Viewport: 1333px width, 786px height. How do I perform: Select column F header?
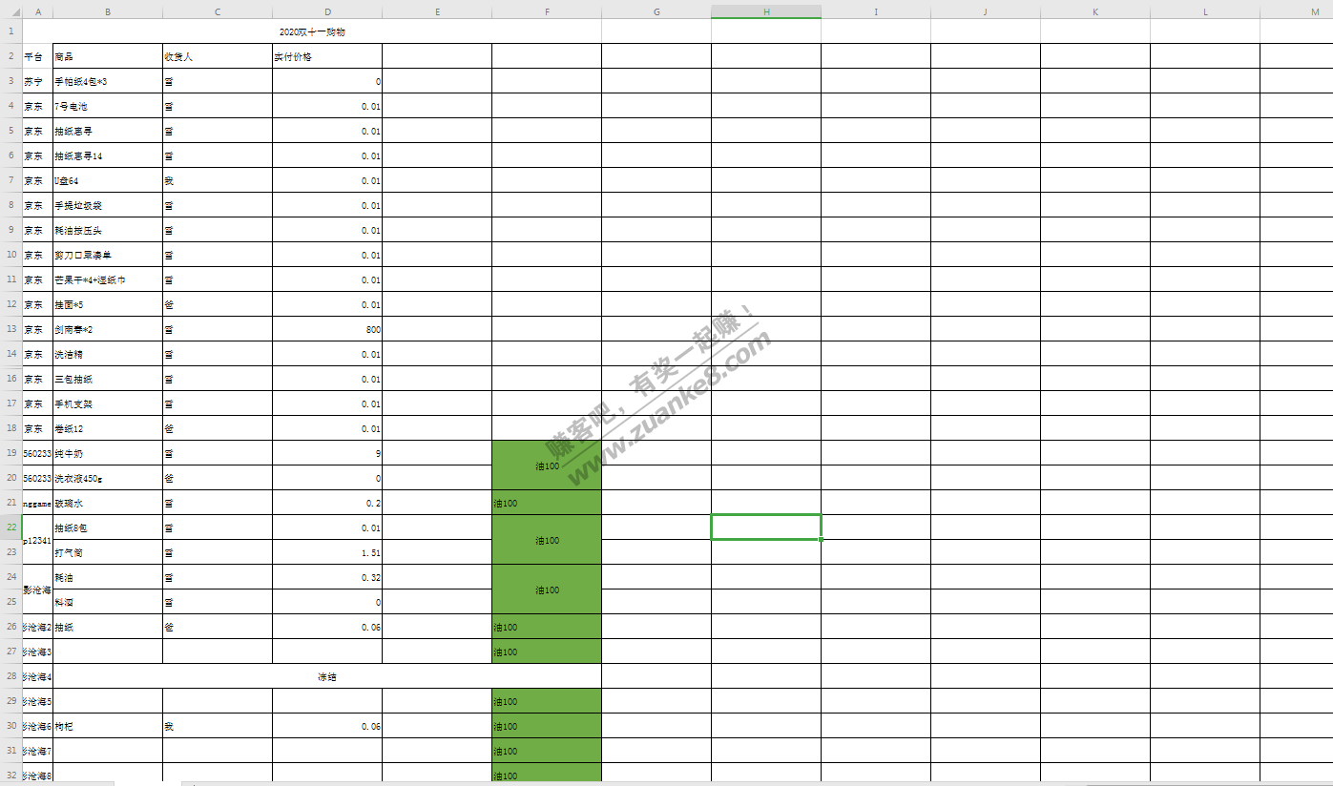[x=547, y=10]
